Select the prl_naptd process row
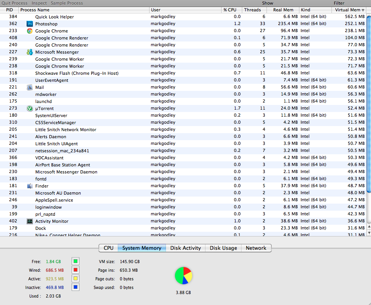 coord(183,214)
